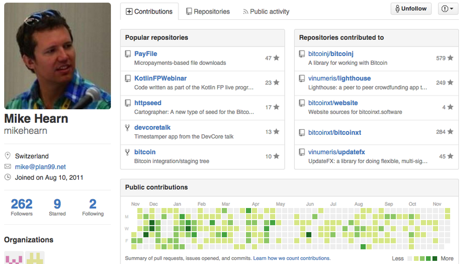Click the bitcoin fork icon in popular repositories

tap(128, 152)
